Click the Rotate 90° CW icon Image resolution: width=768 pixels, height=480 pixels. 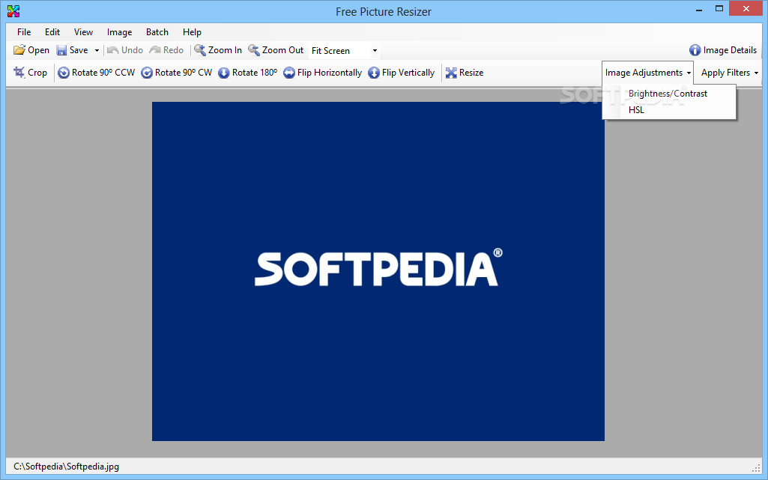point(147,73)
